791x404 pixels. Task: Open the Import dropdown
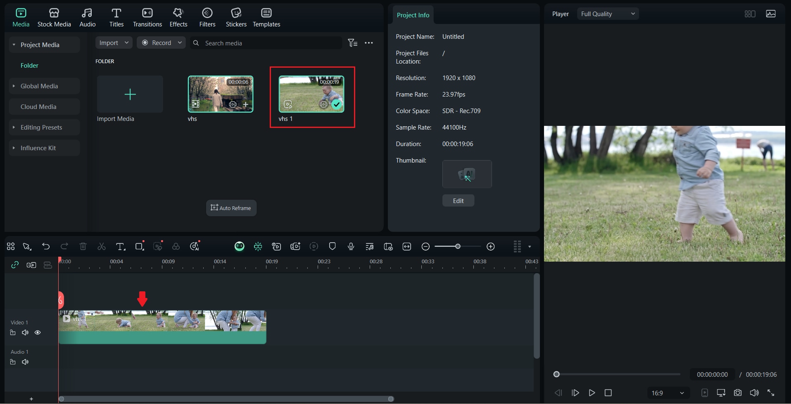pos(113,43)
